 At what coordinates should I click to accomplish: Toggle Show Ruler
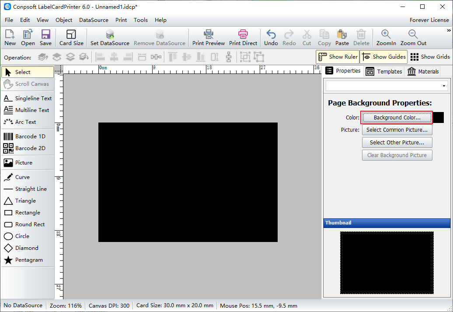pos(338,57)
